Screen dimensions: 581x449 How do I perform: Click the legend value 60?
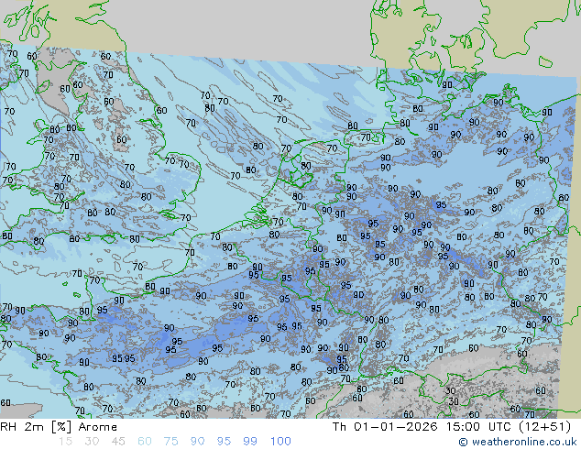click(x=145, y=442)
